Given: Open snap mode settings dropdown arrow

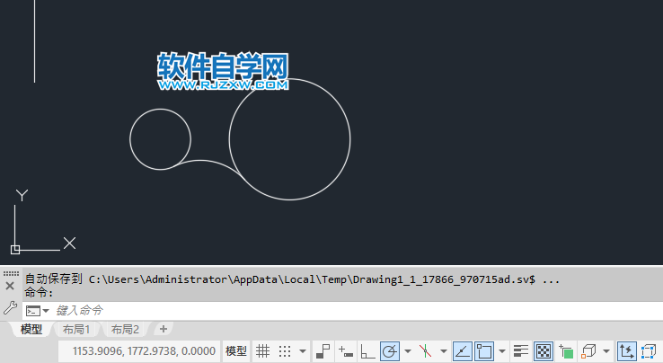Looking at the screenshot, I should 303,351.
